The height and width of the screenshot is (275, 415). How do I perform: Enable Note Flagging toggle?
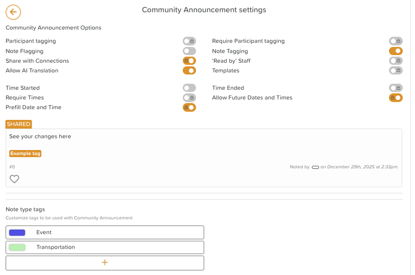[x=189, y=51]
